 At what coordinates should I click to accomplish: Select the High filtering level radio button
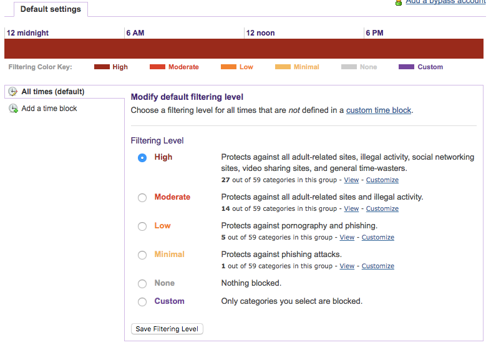142,158
